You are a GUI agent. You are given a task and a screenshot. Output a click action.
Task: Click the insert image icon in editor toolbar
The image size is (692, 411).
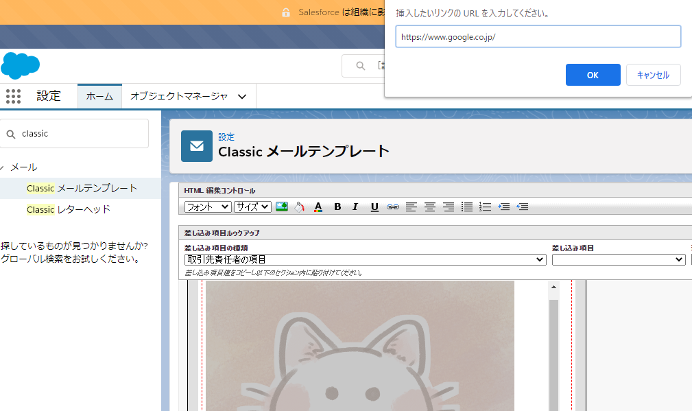point(281,207)
